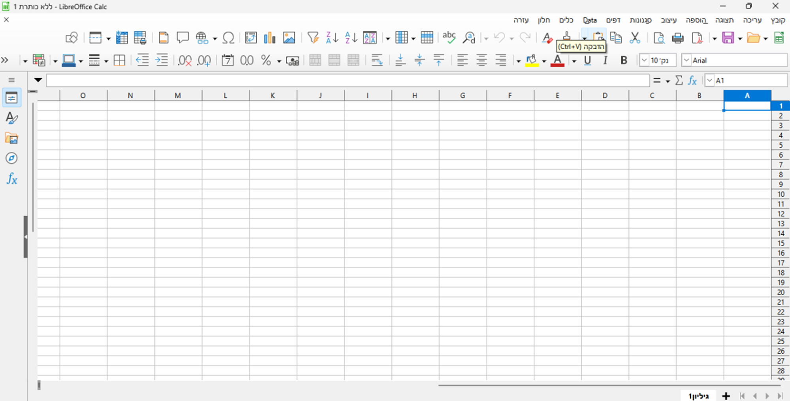Open the Sort dialog icon

[x=370, y=38]
